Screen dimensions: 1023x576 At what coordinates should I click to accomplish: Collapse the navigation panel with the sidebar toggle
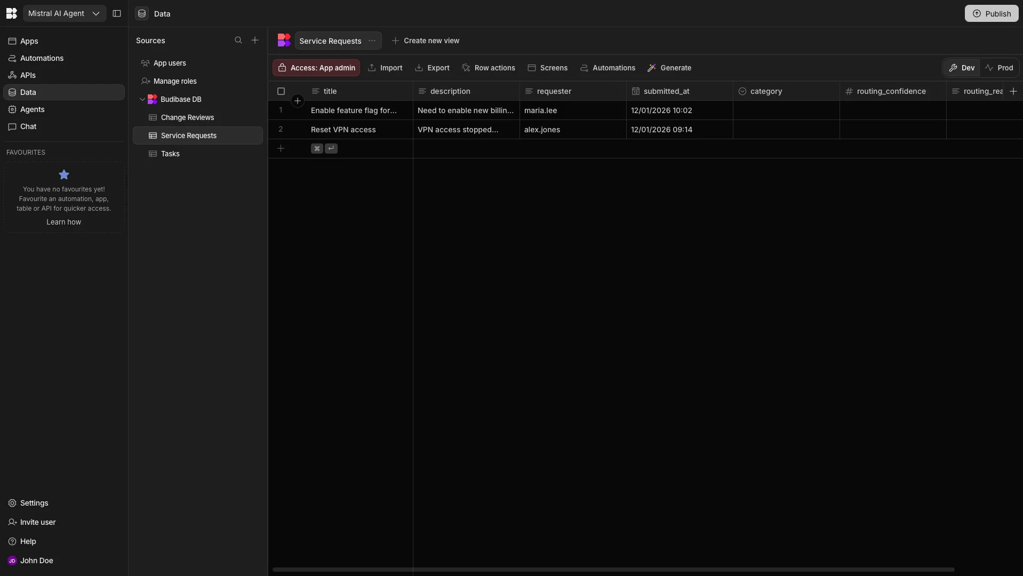click(117, 13)
